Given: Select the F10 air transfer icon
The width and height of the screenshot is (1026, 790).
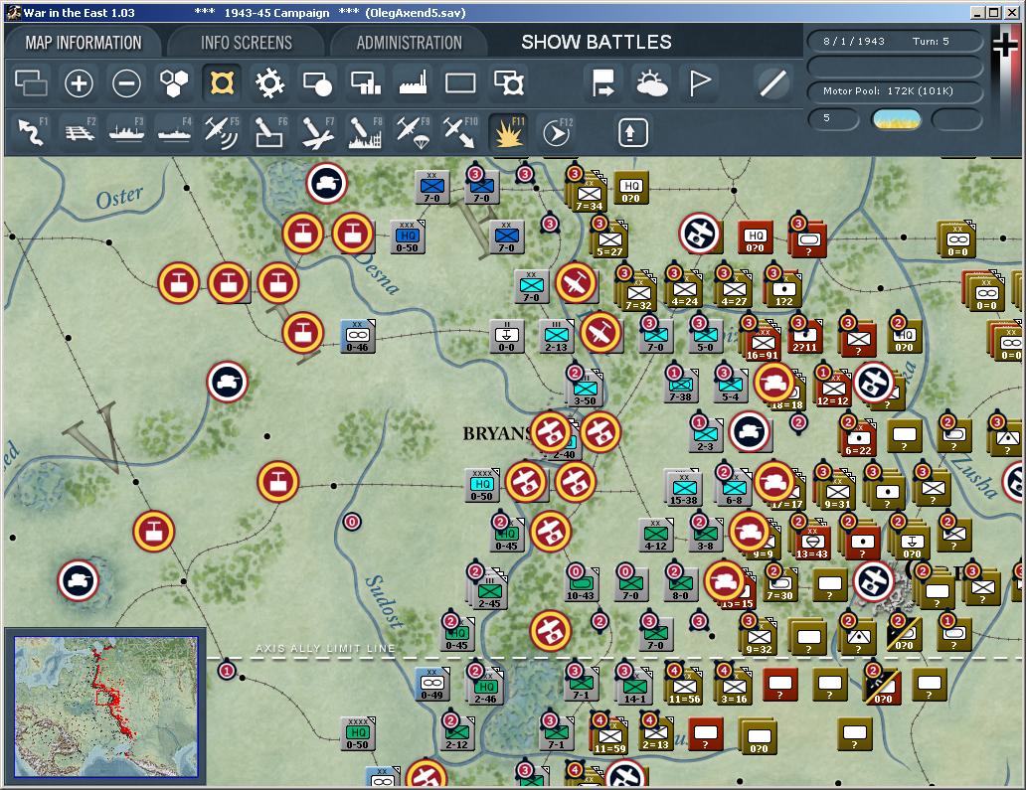Looking at the screenshot, I should pos(460,131).
